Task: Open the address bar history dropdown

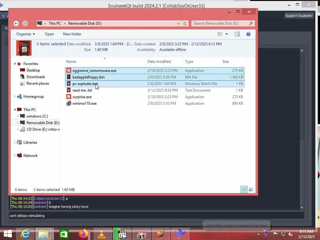Action: pos(178,23)
